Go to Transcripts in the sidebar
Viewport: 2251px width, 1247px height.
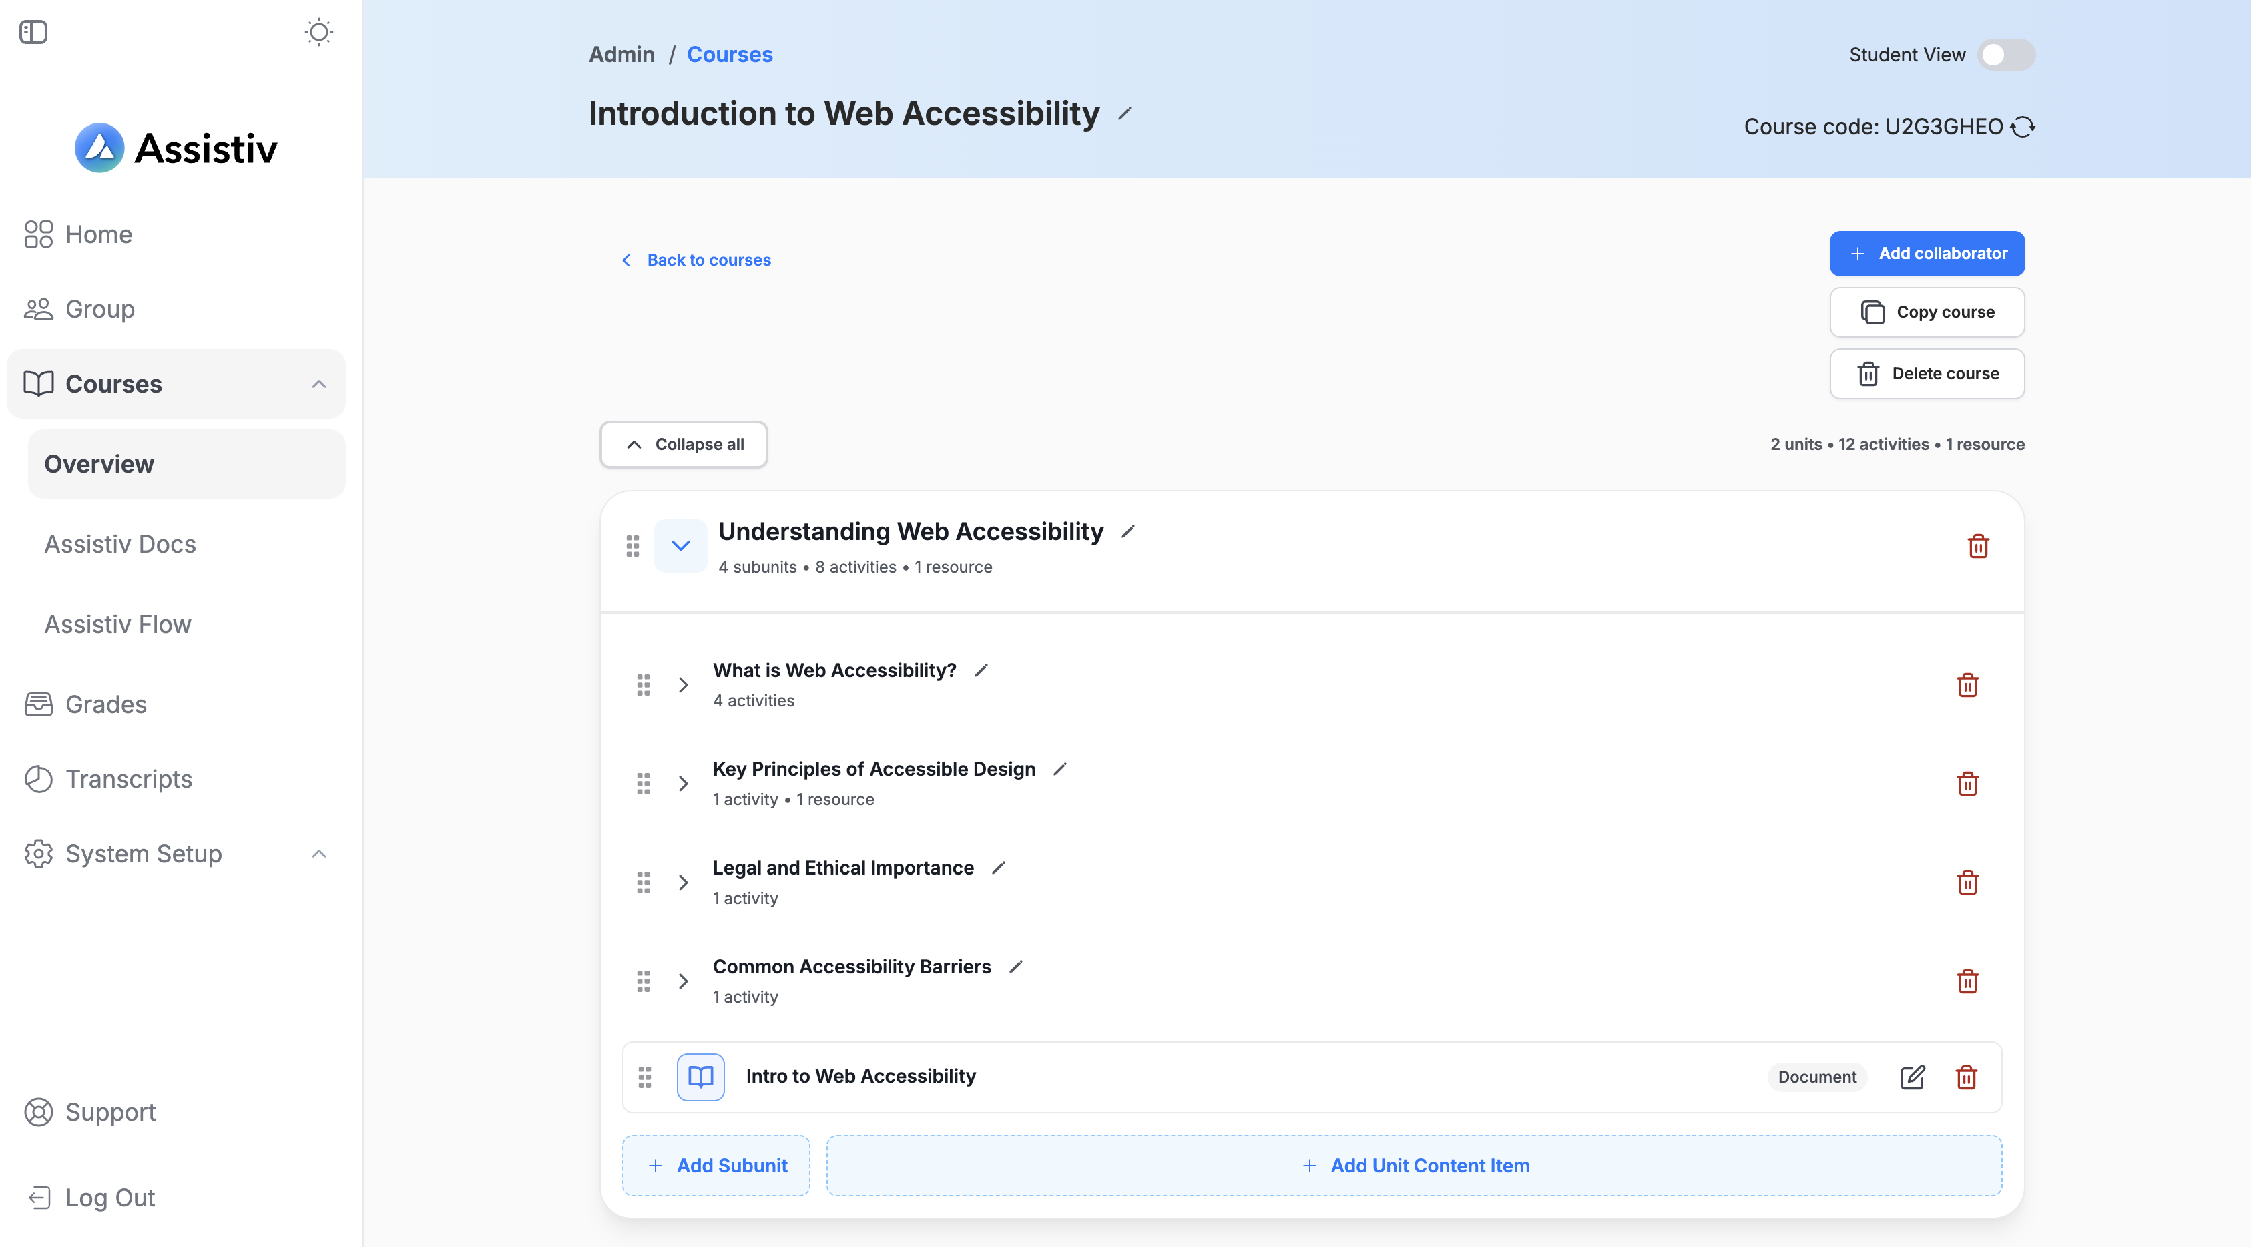[128, 780]
